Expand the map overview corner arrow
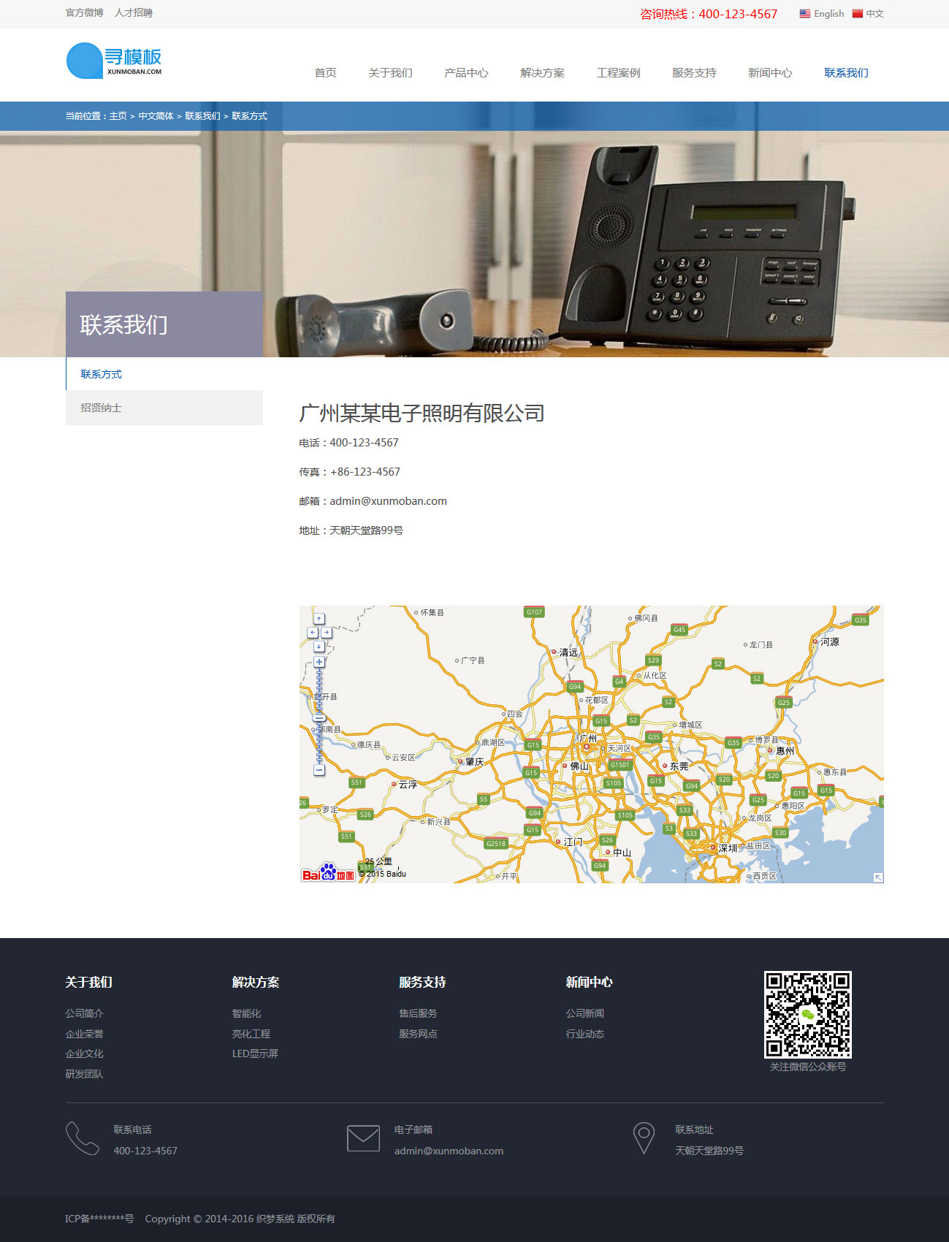Viewport: 949px width, 1242px height. (878, 877)
